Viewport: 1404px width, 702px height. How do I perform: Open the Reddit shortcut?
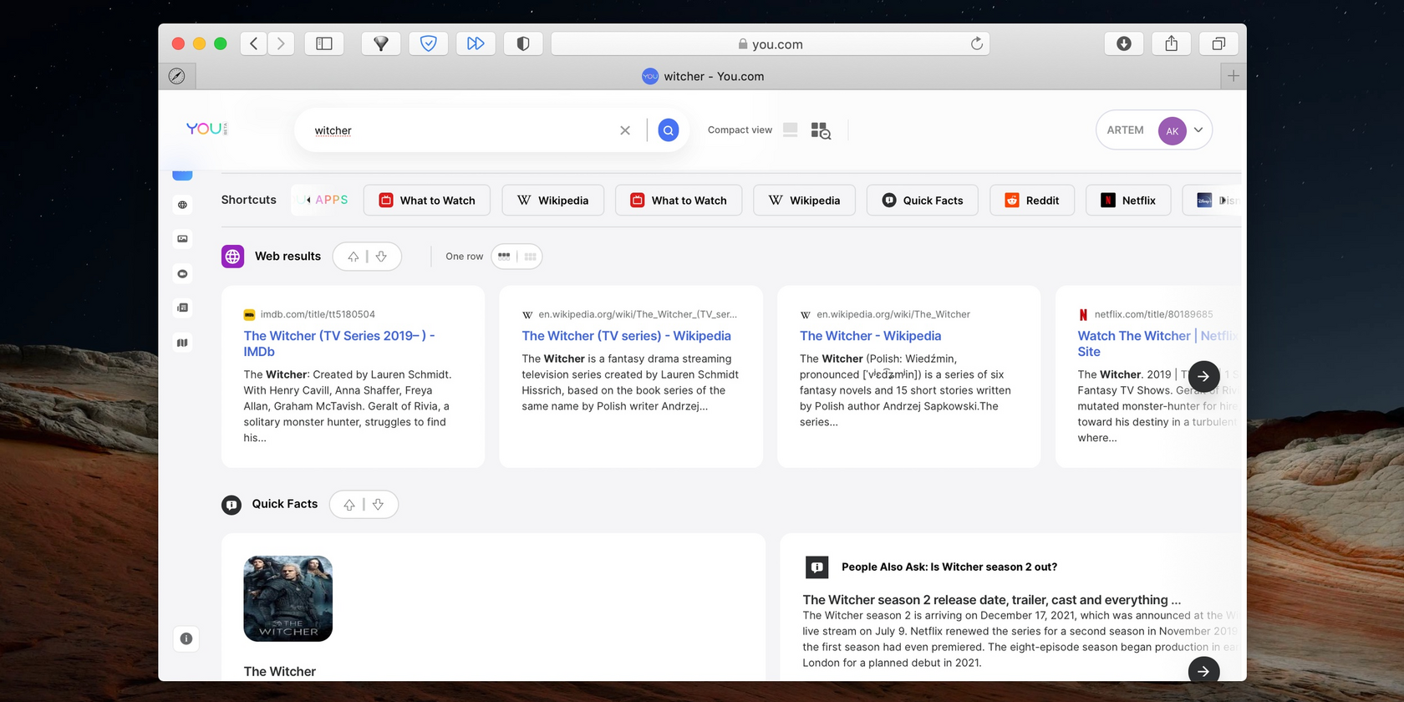click(1032, 201)
